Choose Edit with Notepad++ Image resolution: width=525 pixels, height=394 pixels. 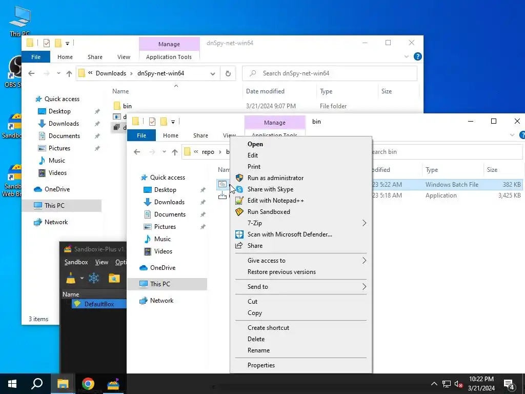tap(301, 201)
